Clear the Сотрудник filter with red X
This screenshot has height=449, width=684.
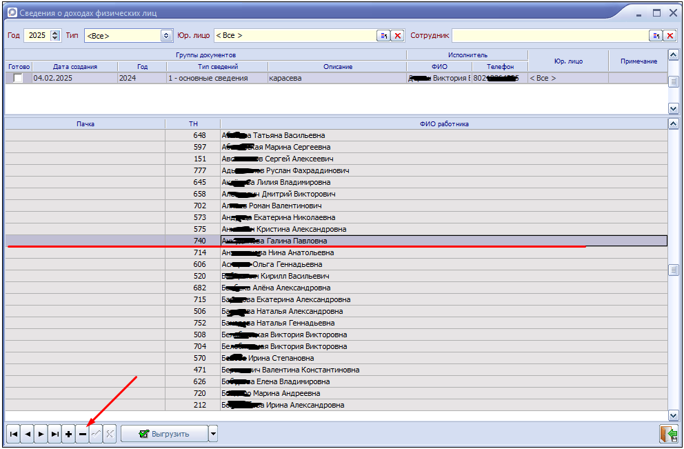click(x=670, y=35)
